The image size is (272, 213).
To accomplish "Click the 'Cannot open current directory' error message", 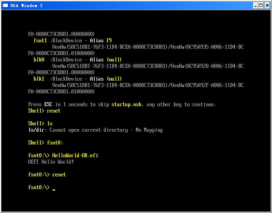I will click(x=89, y=130).
